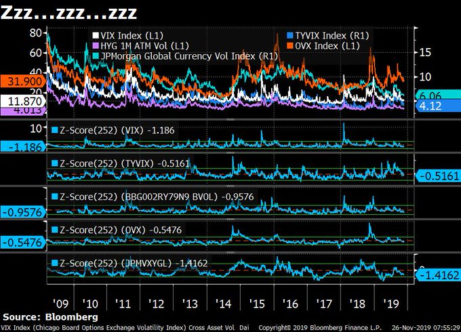Click the '16 year axis label
Screen dimensions: 461x332
click(290, 304)
